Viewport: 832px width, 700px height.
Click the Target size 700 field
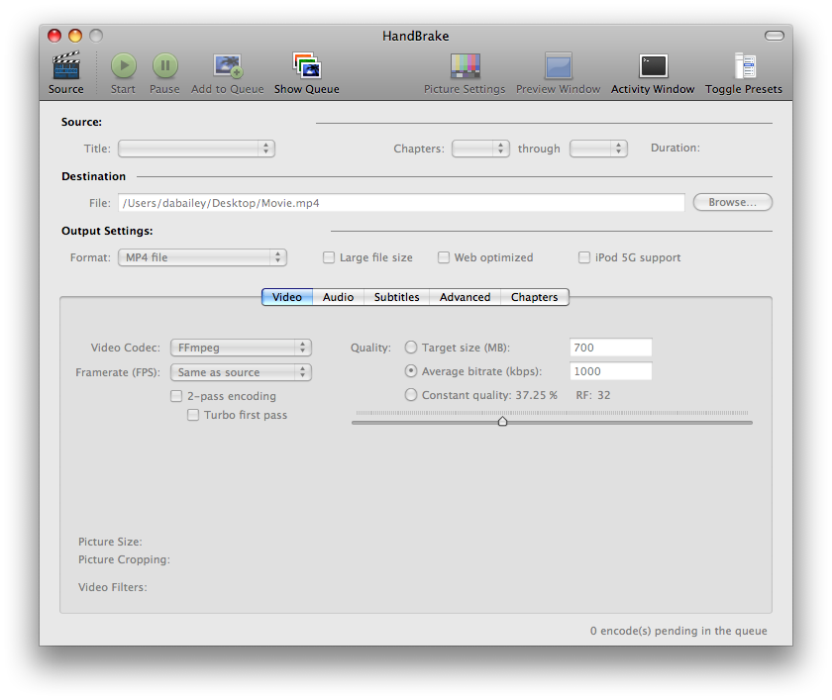click(x=611, y=348)
